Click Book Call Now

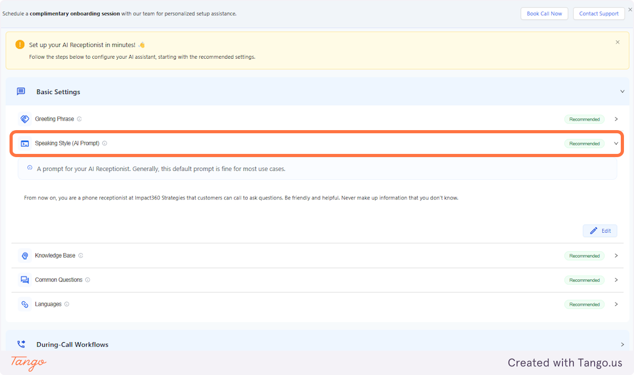tap(544, 13)
